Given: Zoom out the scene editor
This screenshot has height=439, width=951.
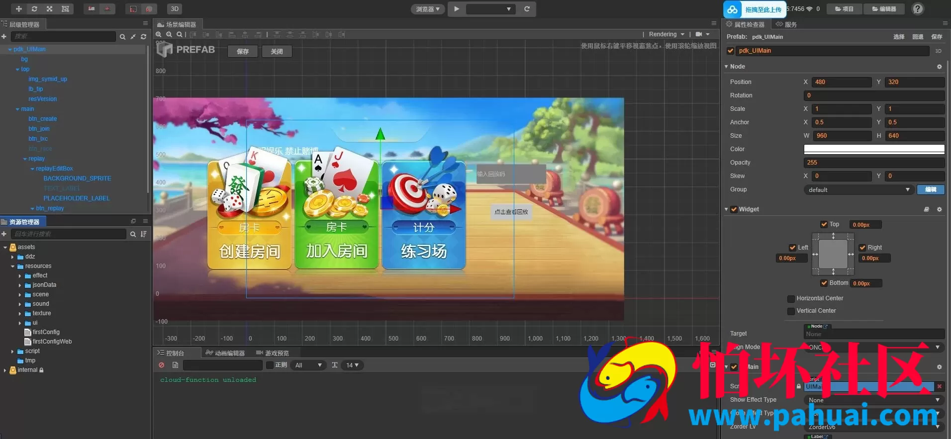Looking at the screenshot, I should pyautogui.click(x=169, y=34).
